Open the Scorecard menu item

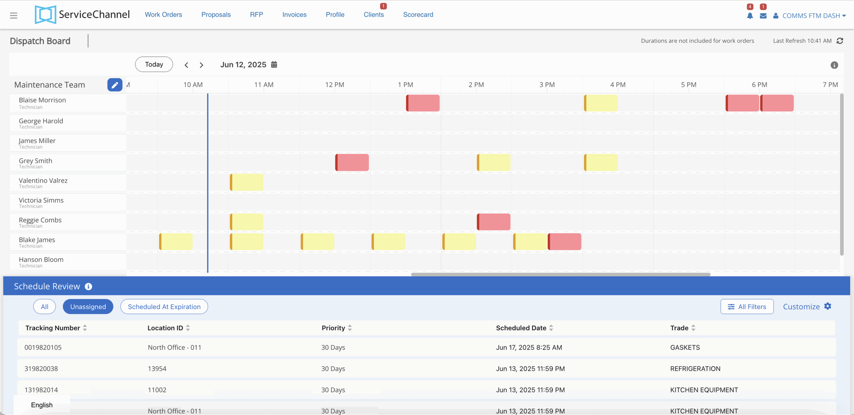pyautogui.click(x=418, y=15)
